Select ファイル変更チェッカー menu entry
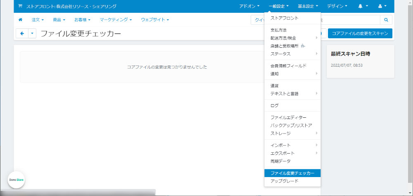 pos(292,173)
